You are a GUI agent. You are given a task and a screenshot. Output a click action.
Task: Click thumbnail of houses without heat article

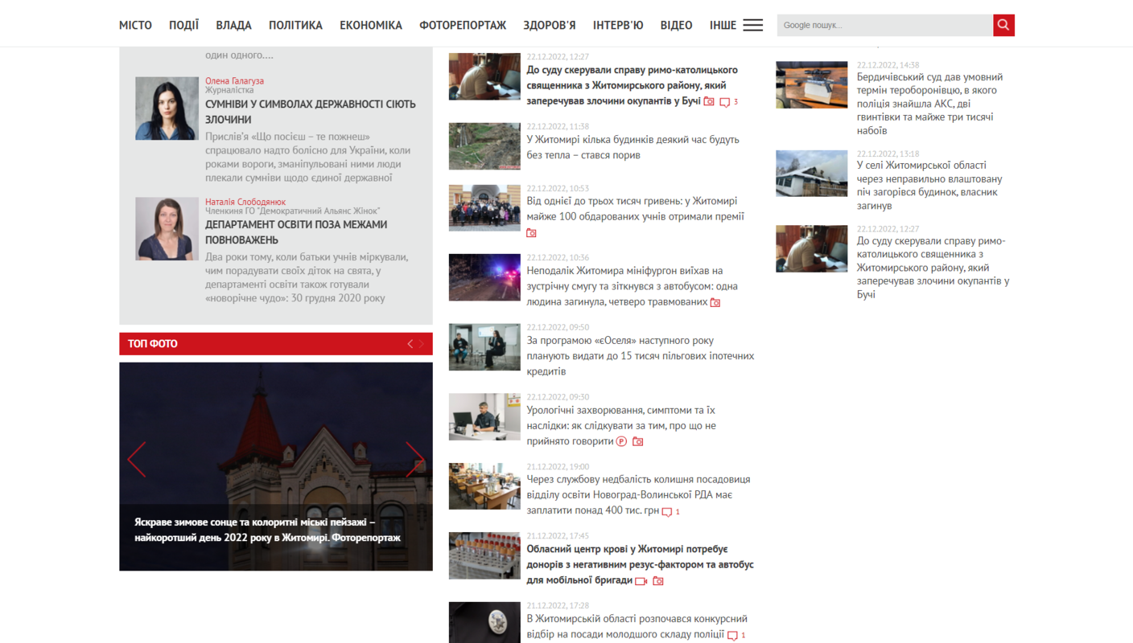coord(484,146)
